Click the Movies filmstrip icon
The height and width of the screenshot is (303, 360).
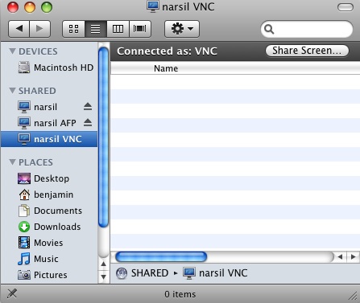[x=24, y=243]
